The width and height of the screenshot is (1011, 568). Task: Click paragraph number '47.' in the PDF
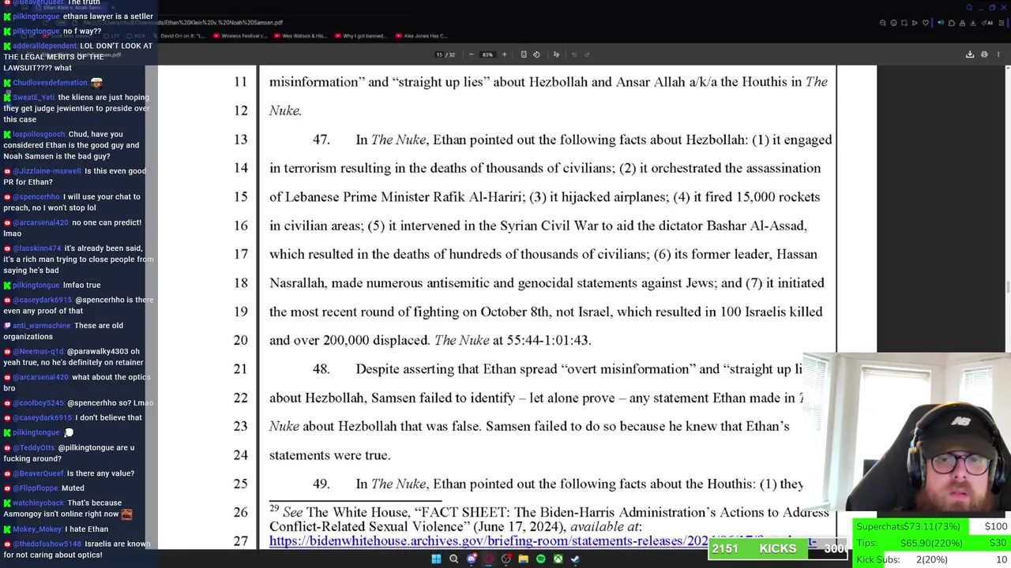pyautogui.click(x=321, y=140)
